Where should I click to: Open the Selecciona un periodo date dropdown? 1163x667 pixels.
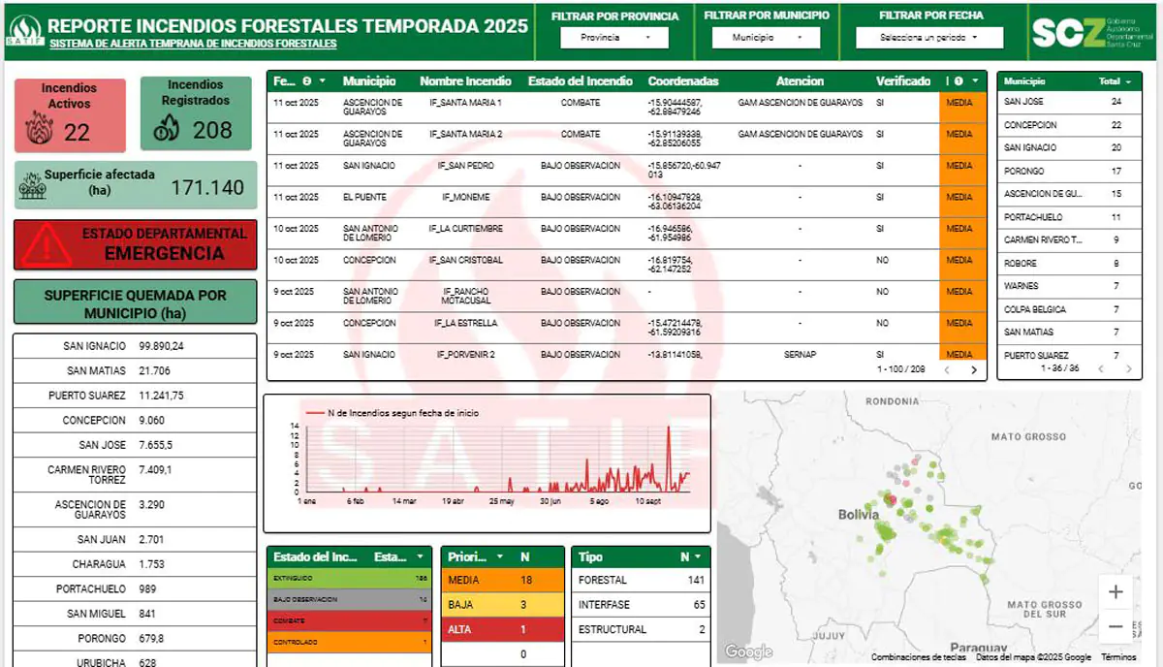[x=917, y=38]
